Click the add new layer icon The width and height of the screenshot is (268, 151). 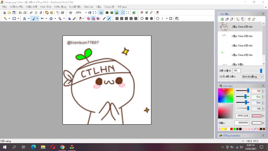pos(222,19)
